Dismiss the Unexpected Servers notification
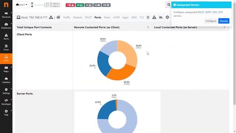This screenshot has height=133, width=236. (x=224, y=21)
